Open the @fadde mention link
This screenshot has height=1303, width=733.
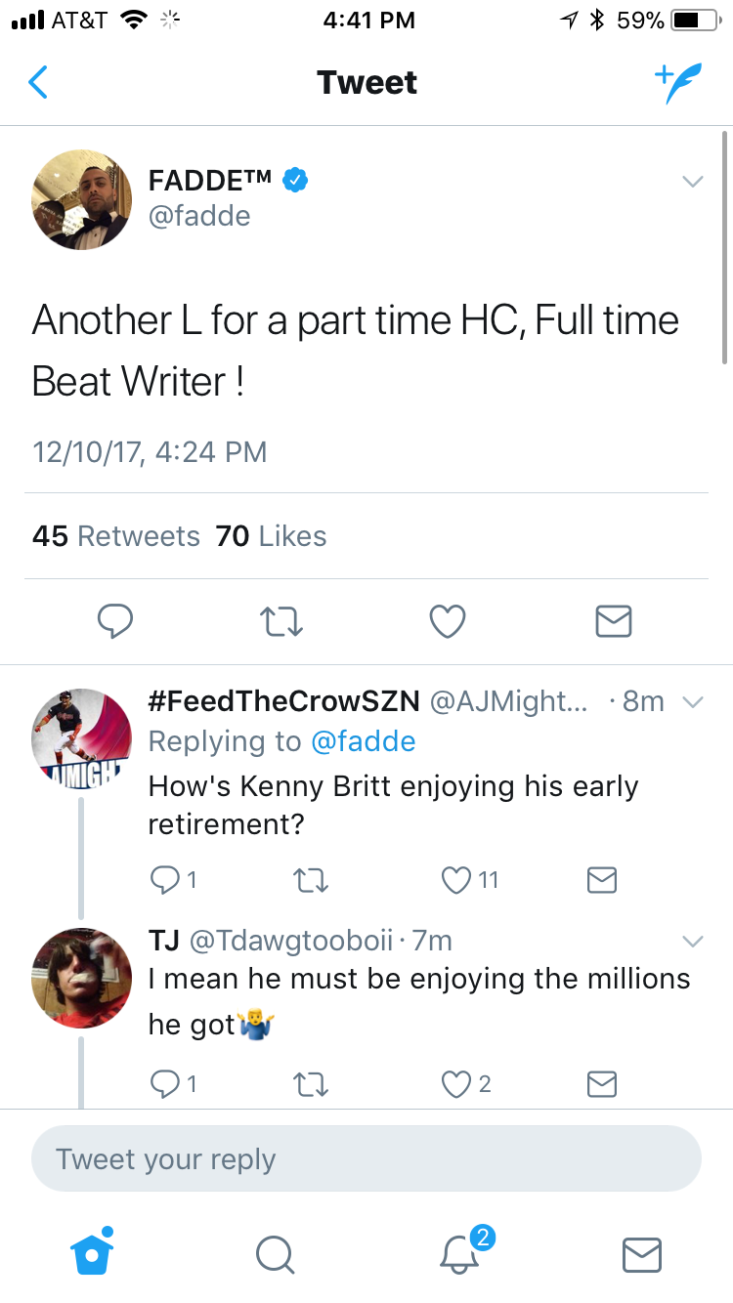[363, 741]
